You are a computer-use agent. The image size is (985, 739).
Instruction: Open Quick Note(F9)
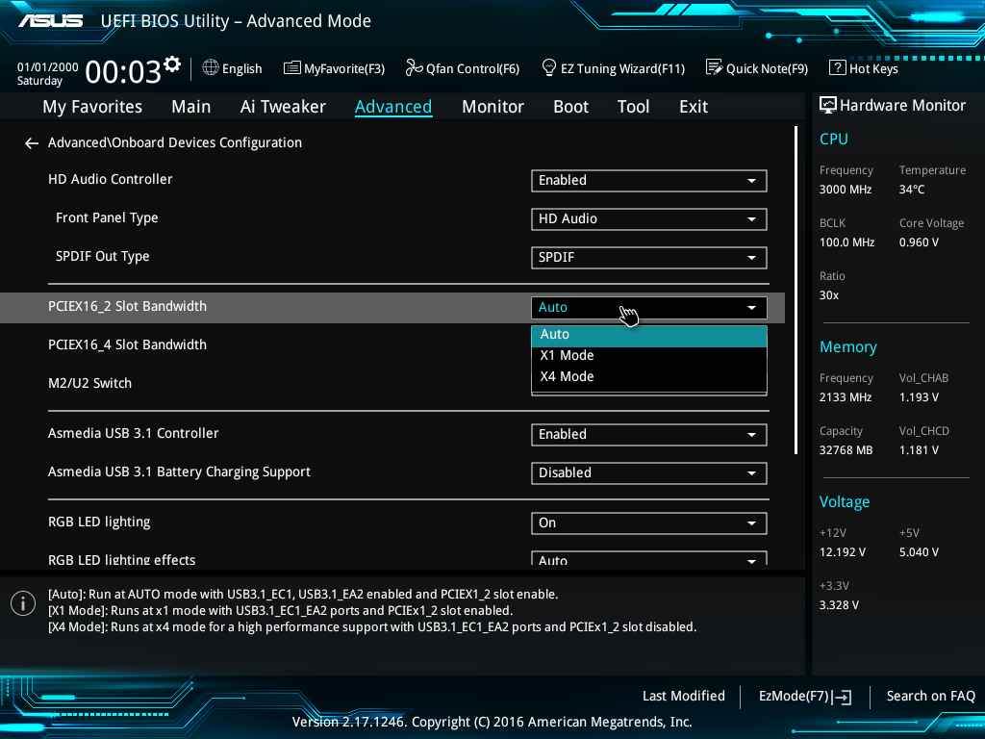point(757,68)
